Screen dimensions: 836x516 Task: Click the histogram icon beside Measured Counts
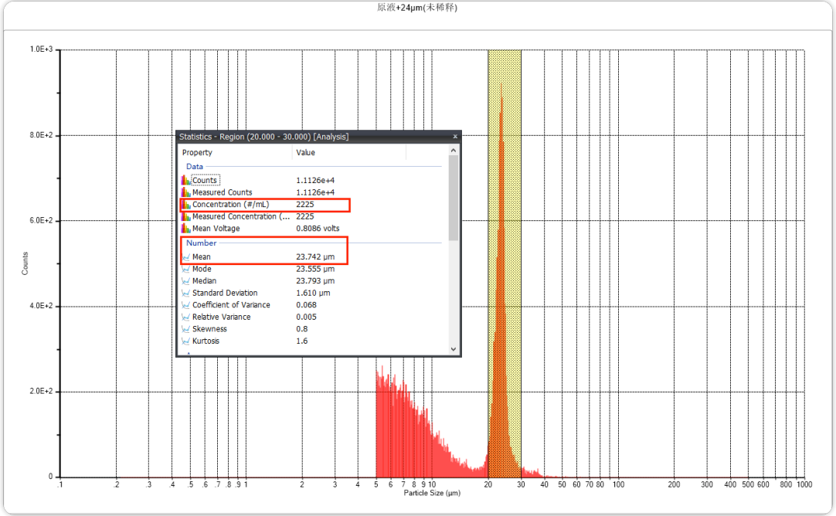pyautogui.click(x=185, y=192)
